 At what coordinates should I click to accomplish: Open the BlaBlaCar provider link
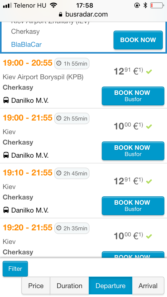tap(26, 44)
